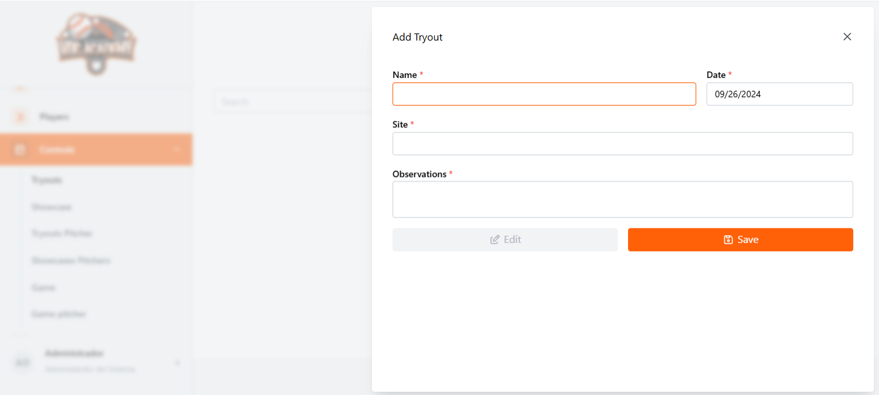Open Tryouts in the sidebar submenu

pos(46,180)
